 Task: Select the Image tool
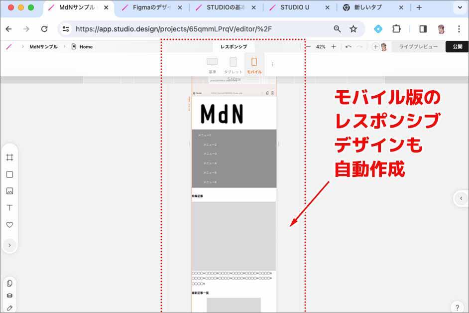point(9,191)
